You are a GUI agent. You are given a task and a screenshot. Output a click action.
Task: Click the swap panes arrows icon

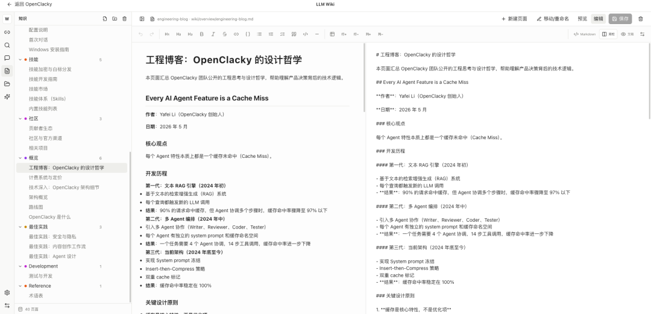point(643,34)
